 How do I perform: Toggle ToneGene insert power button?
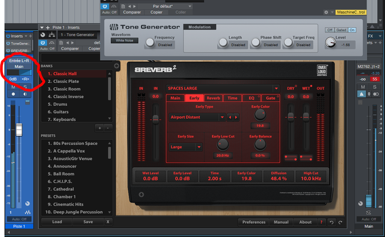point(8,43)
